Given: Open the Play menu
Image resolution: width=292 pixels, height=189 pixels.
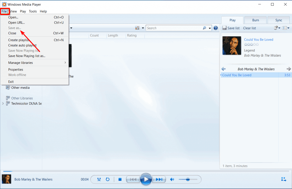Looking at the screenshot, I should point(23,11).
